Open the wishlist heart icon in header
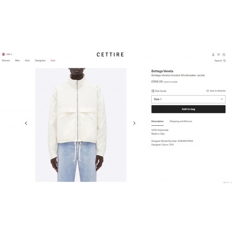This screenshot has width=232, height=232. coord(219,55)
